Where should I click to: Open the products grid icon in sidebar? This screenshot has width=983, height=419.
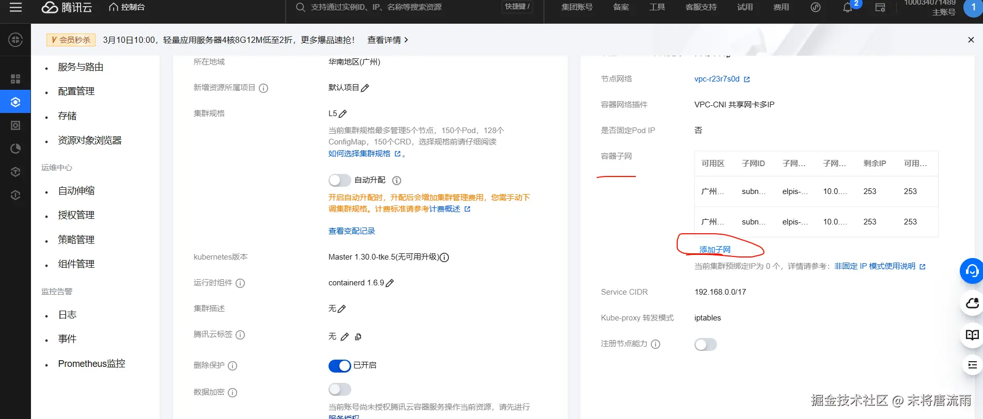point(15,79)
